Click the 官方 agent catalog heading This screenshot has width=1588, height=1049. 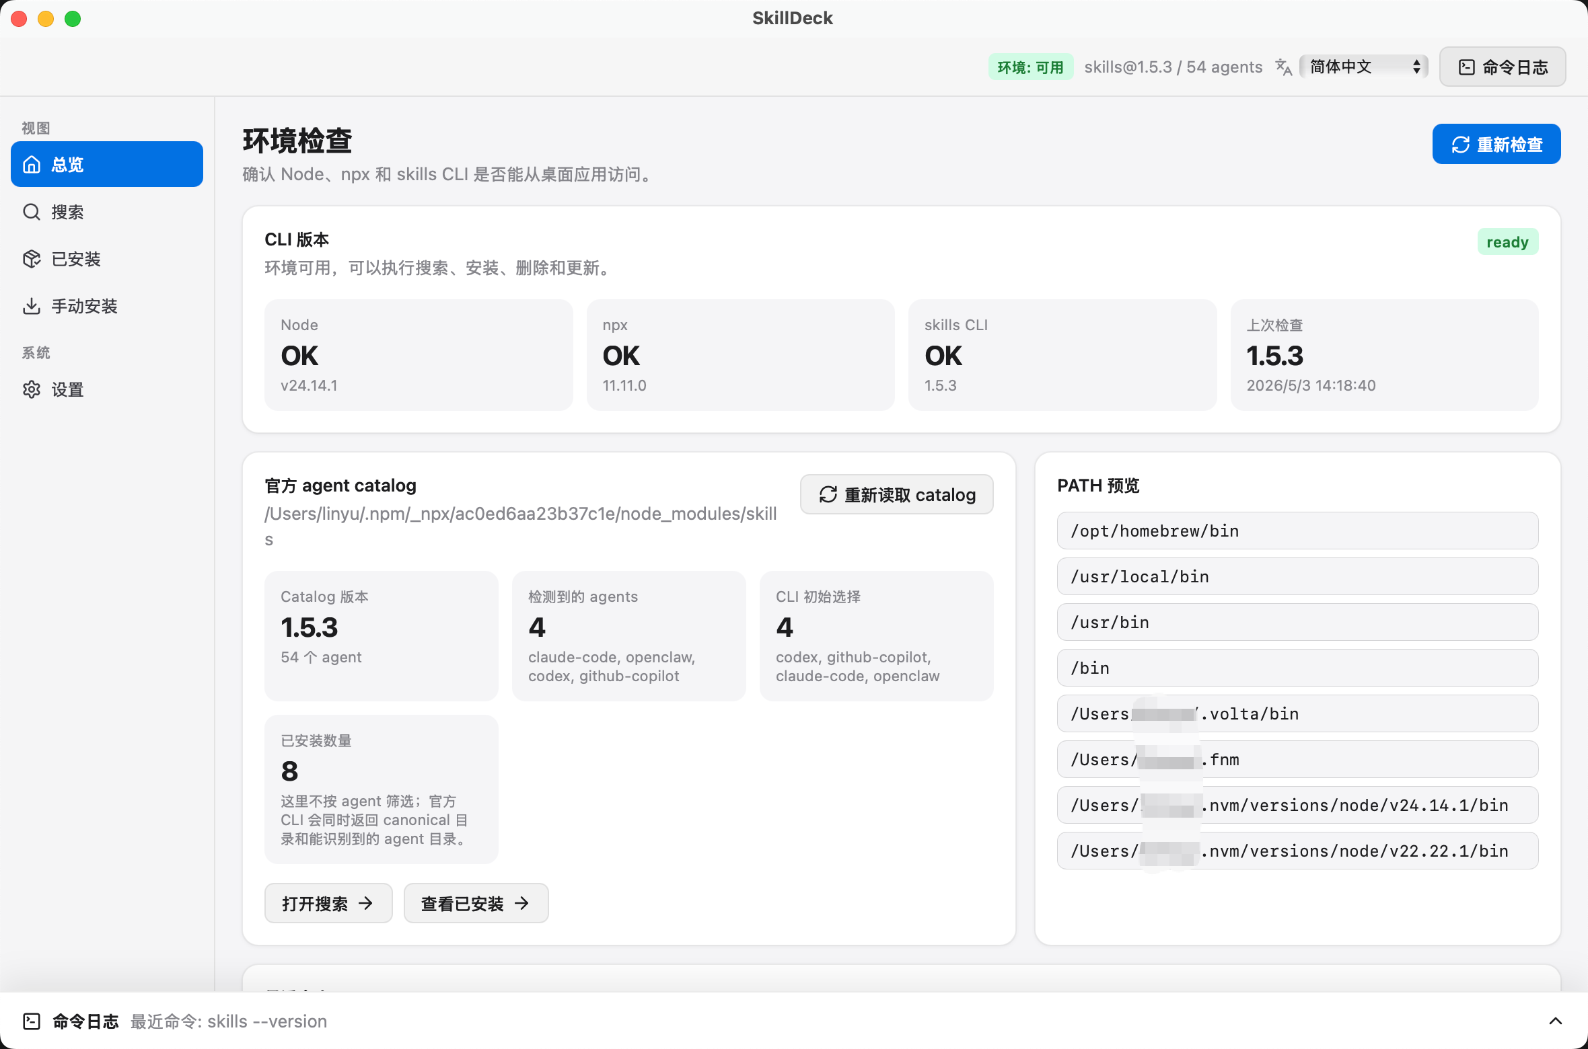(x=340, y=485)
